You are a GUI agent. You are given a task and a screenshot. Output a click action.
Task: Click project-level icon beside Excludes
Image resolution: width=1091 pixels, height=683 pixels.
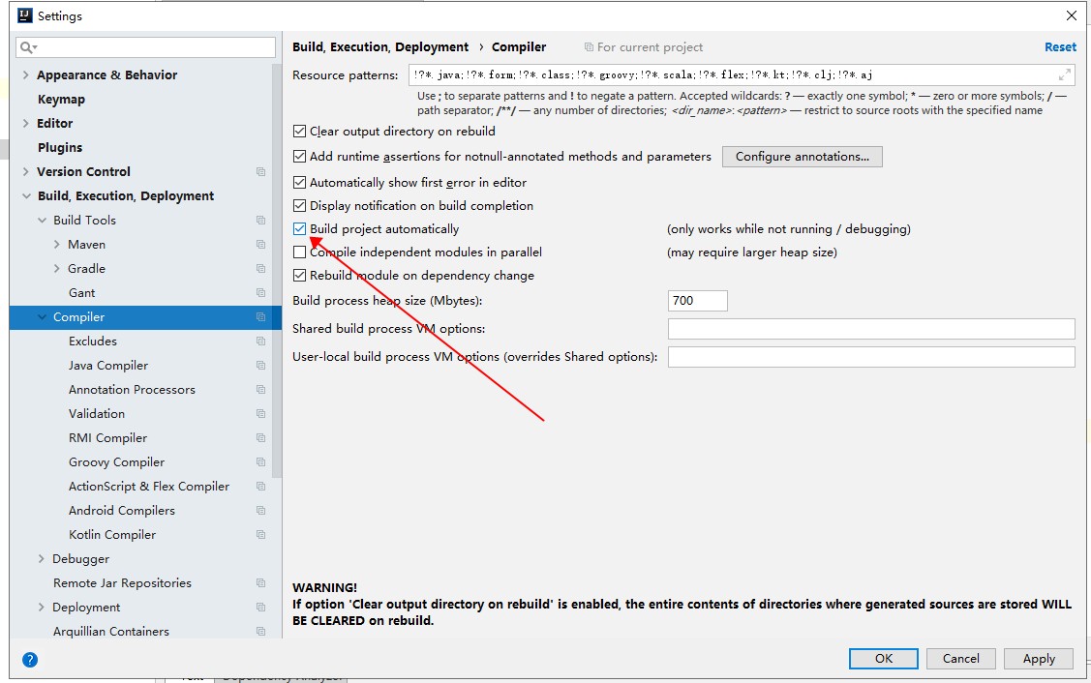[260, 341]
